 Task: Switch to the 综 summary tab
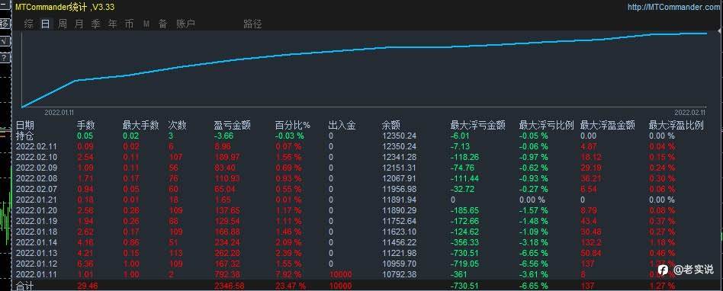(28, 24)
